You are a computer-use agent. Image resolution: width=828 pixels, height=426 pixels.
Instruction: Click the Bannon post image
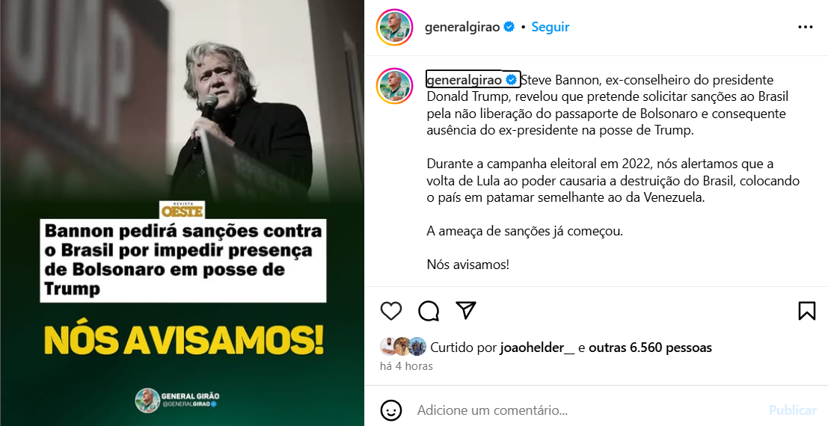[183, 213]
